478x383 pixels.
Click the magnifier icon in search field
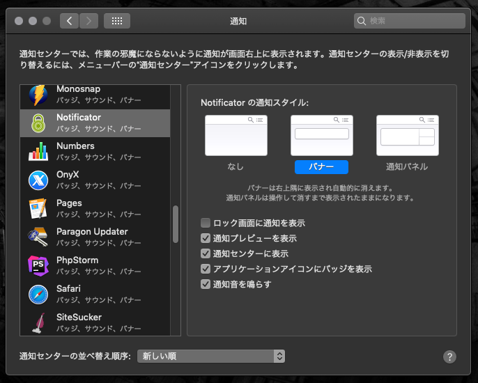click(362, 21)
